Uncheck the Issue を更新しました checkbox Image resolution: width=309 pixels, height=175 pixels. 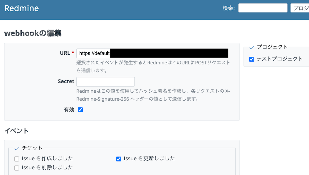[x=118, y=159]
